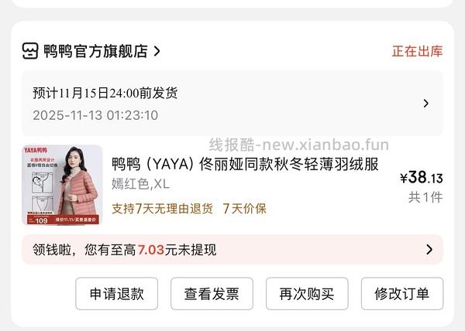The height and width of the screenshot is (331, 465).
Task: Expand logistics details arrow on shipping row
Action: [426, 103]
